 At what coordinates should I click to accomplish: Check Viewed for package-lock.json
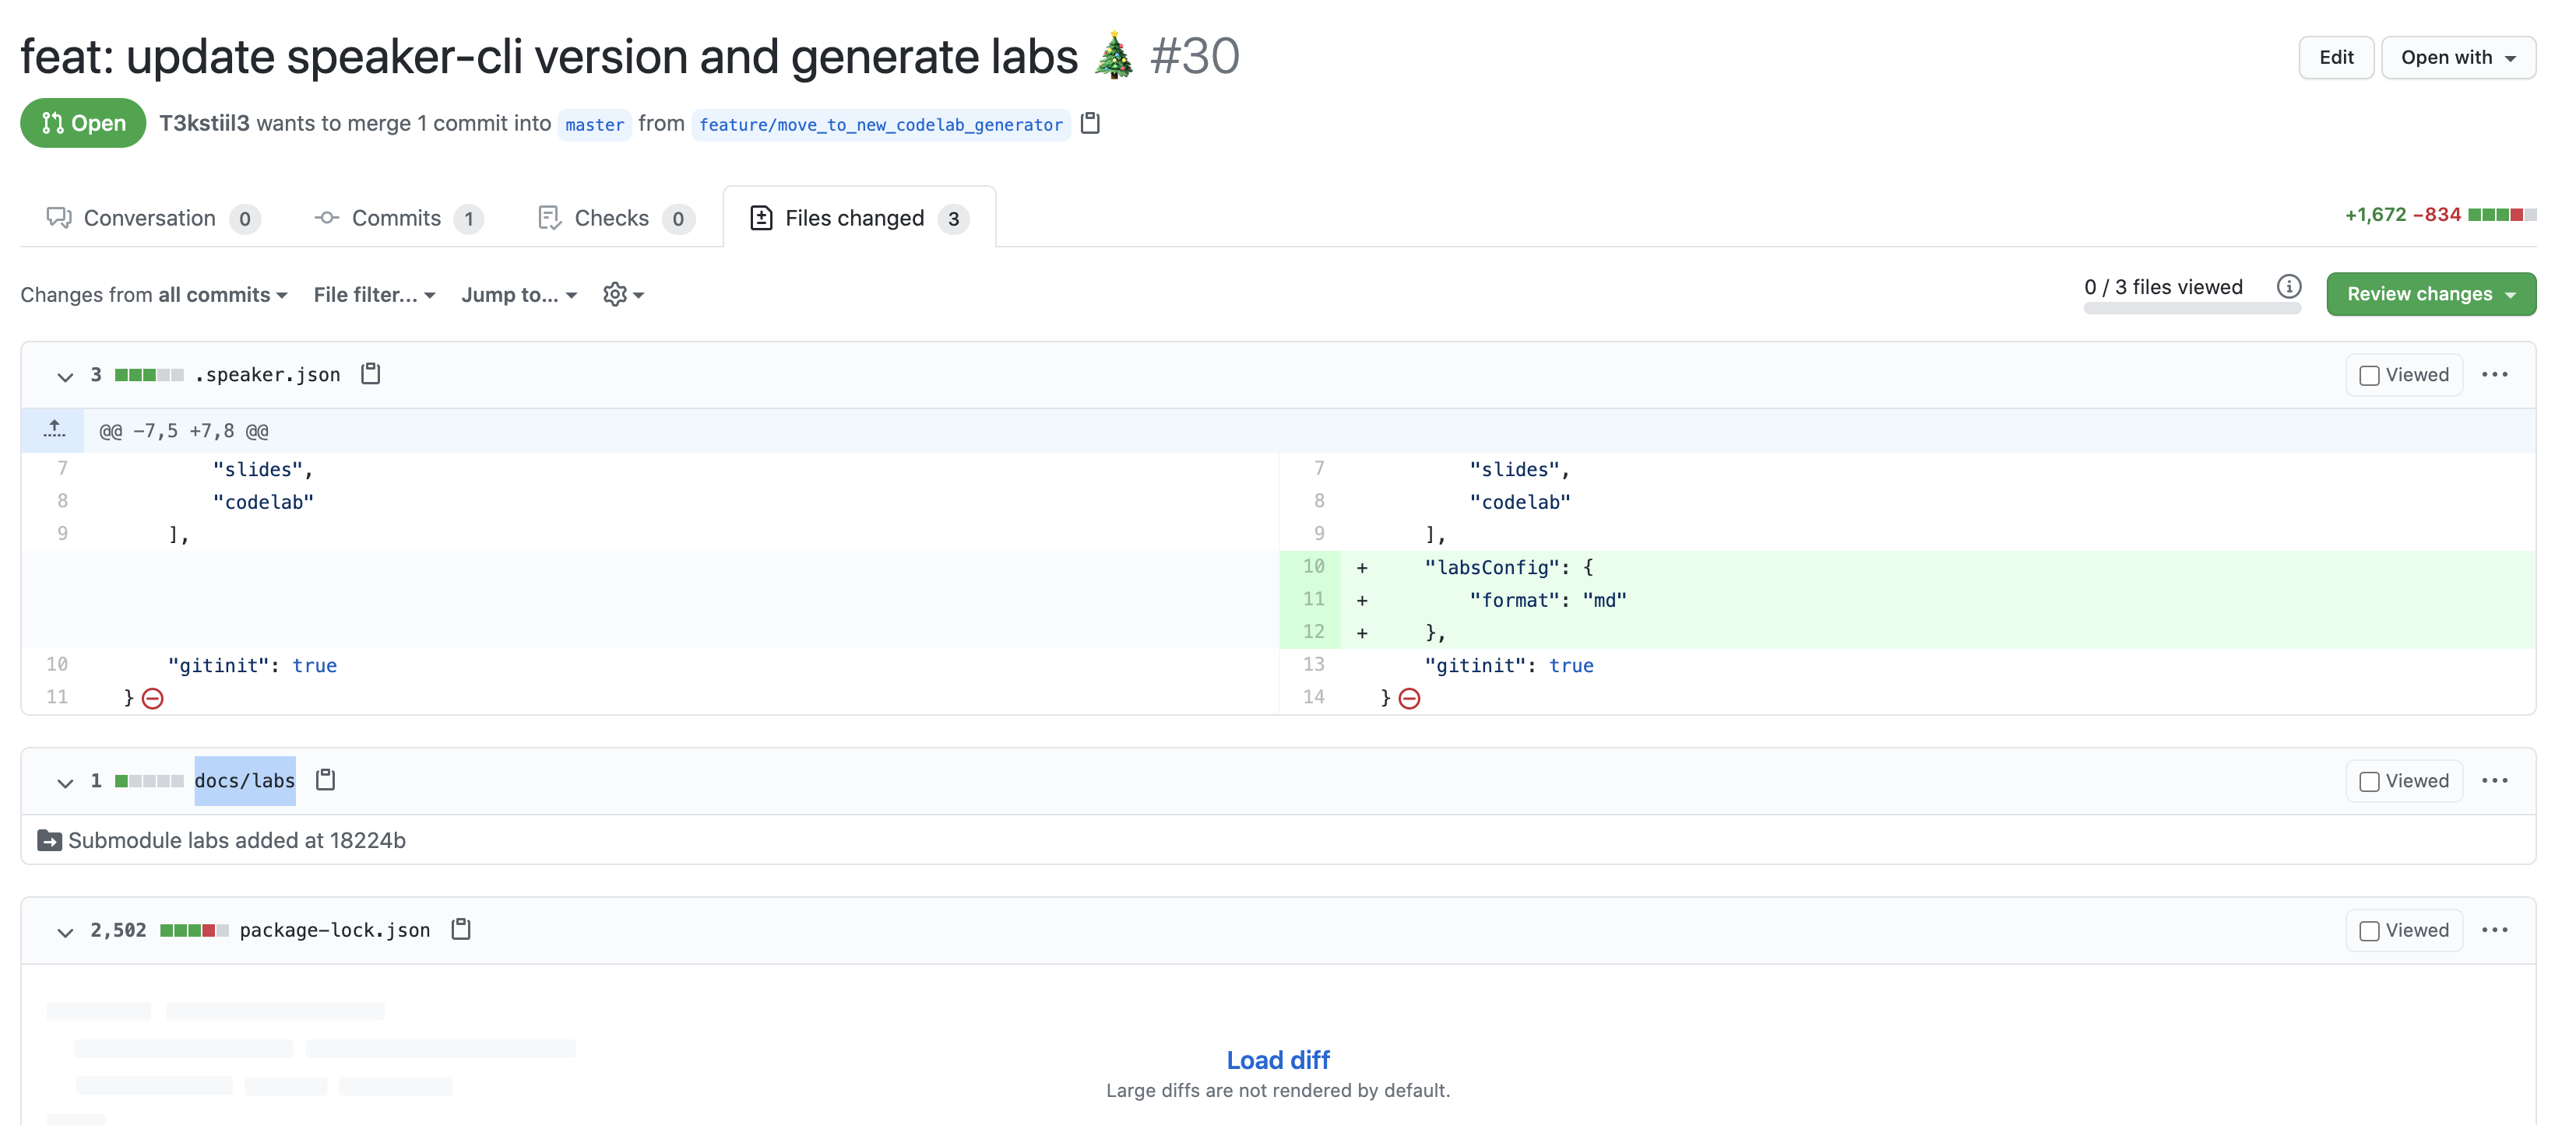click(x=2369, y=931)
